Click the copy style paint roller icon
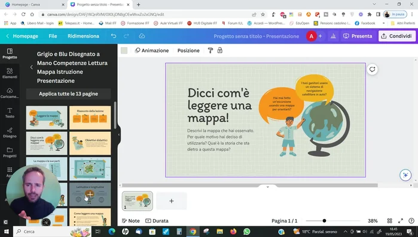The image size is (418, 237). click(x=210, y=50)
